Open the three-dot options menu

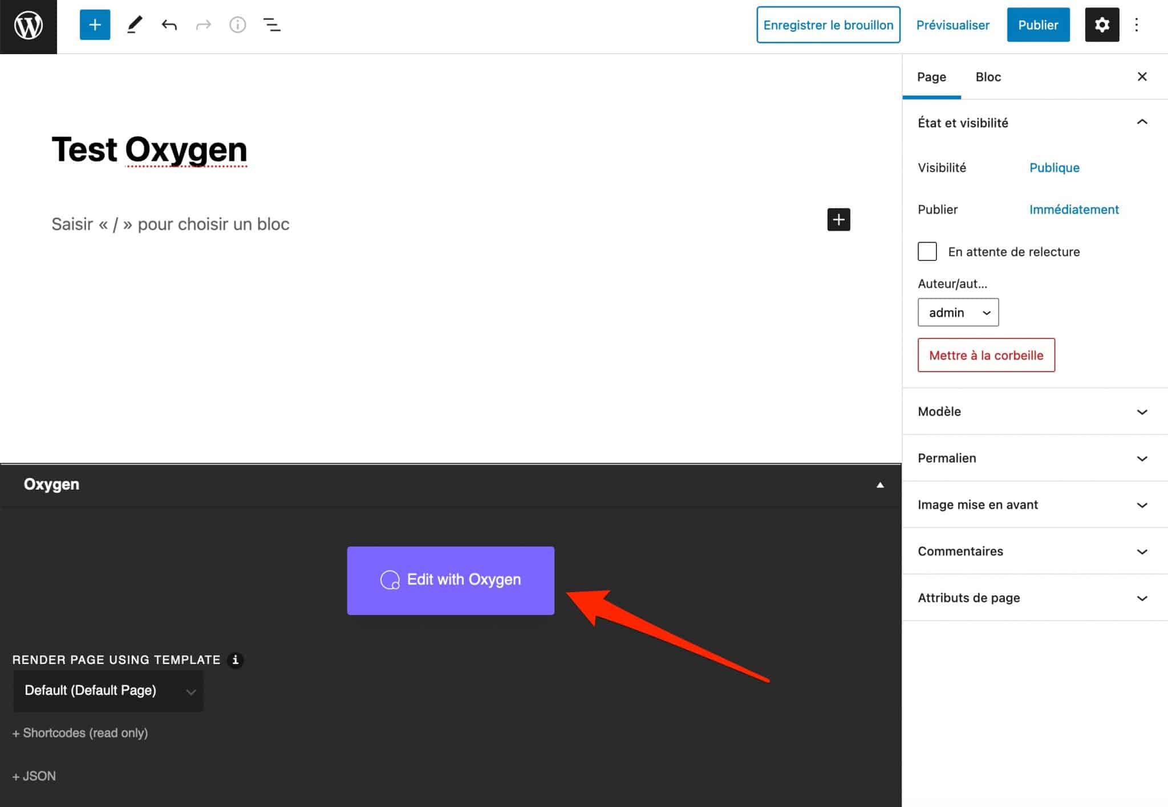coord(1136,25)
